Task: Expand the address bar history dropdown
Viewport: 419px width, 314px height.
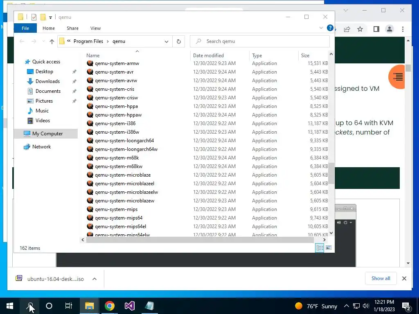Action: [x=167, y=41]
